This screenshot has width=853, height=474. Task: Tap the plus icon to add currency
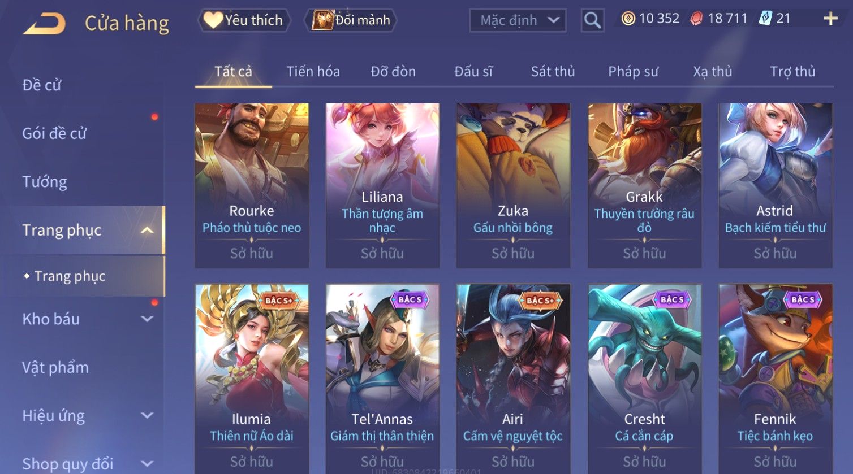point(830,19)
